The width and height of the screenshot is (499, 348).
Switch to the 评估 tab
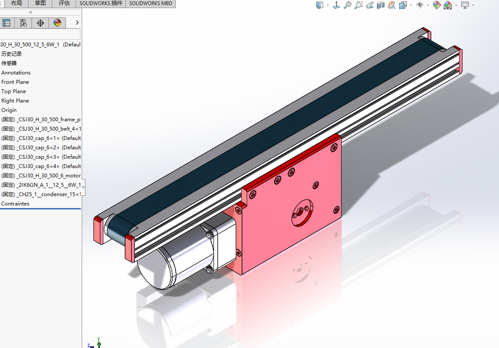click(64, 3)
